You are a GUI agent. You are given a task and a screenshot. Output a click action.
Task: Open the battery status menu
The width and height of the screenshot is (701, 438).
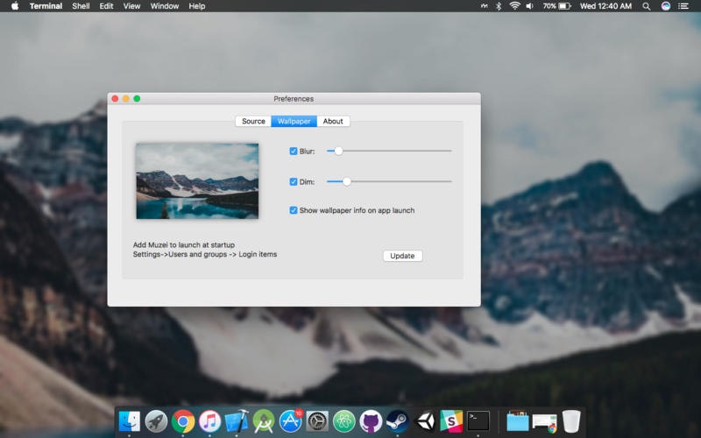(557, 6)
